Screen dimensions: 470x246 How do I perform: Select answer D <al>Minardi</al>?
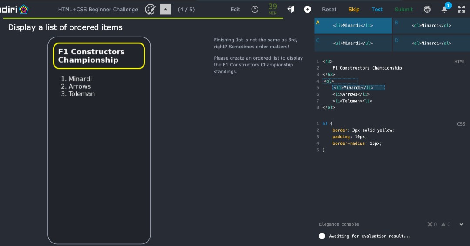[431, 43]
